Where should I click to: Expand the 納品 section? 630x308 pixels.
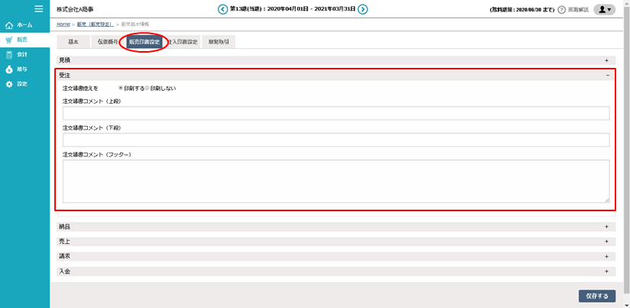pyautogui.click(x=607, y=226)
